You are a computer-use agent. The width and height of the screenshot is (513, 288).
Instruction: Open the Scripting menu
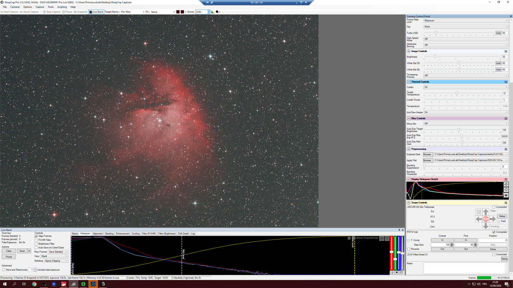coord(62,7)
